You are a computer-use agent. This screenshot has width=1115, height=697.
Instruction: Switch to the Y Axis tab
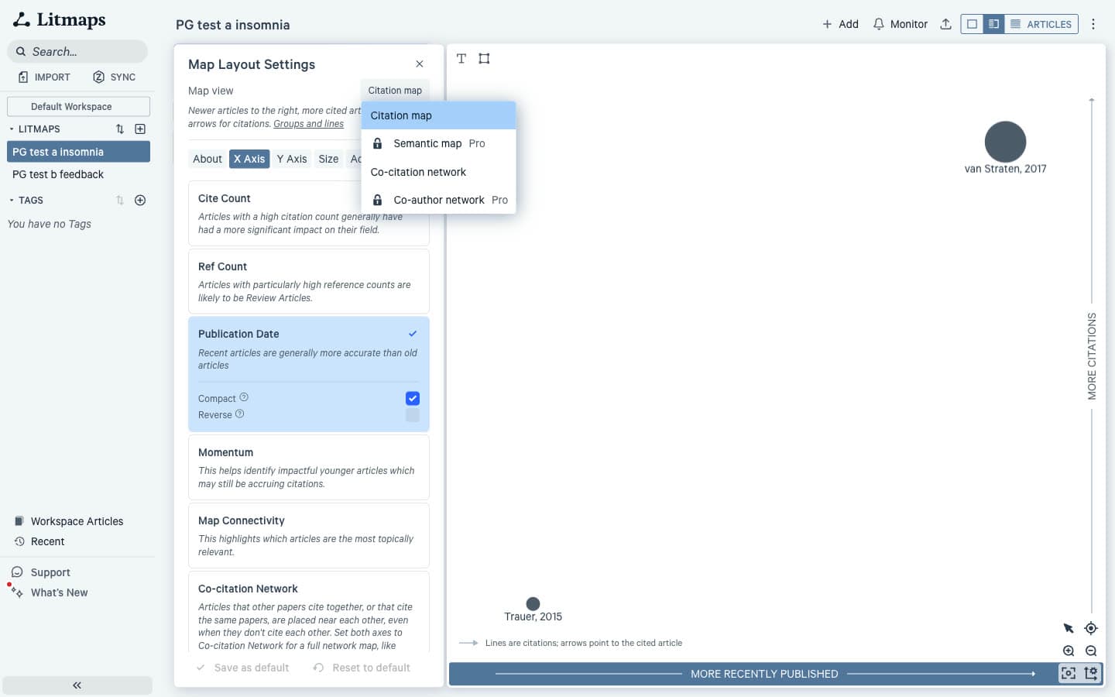(x=292, y=159)
